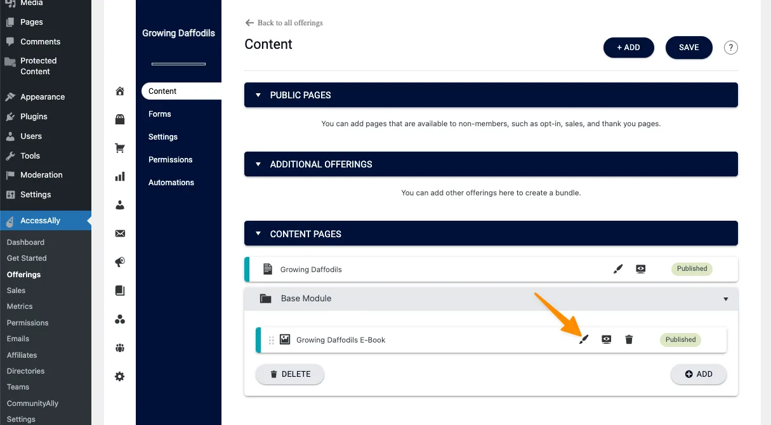Open the Automations tab

point(171,183)
